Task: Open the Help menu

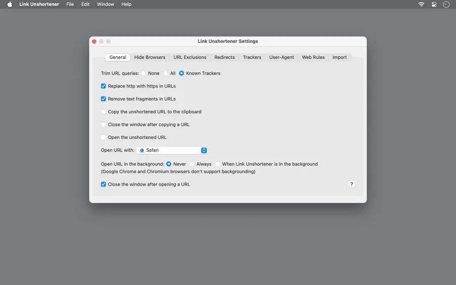Action: coord(127,4)
